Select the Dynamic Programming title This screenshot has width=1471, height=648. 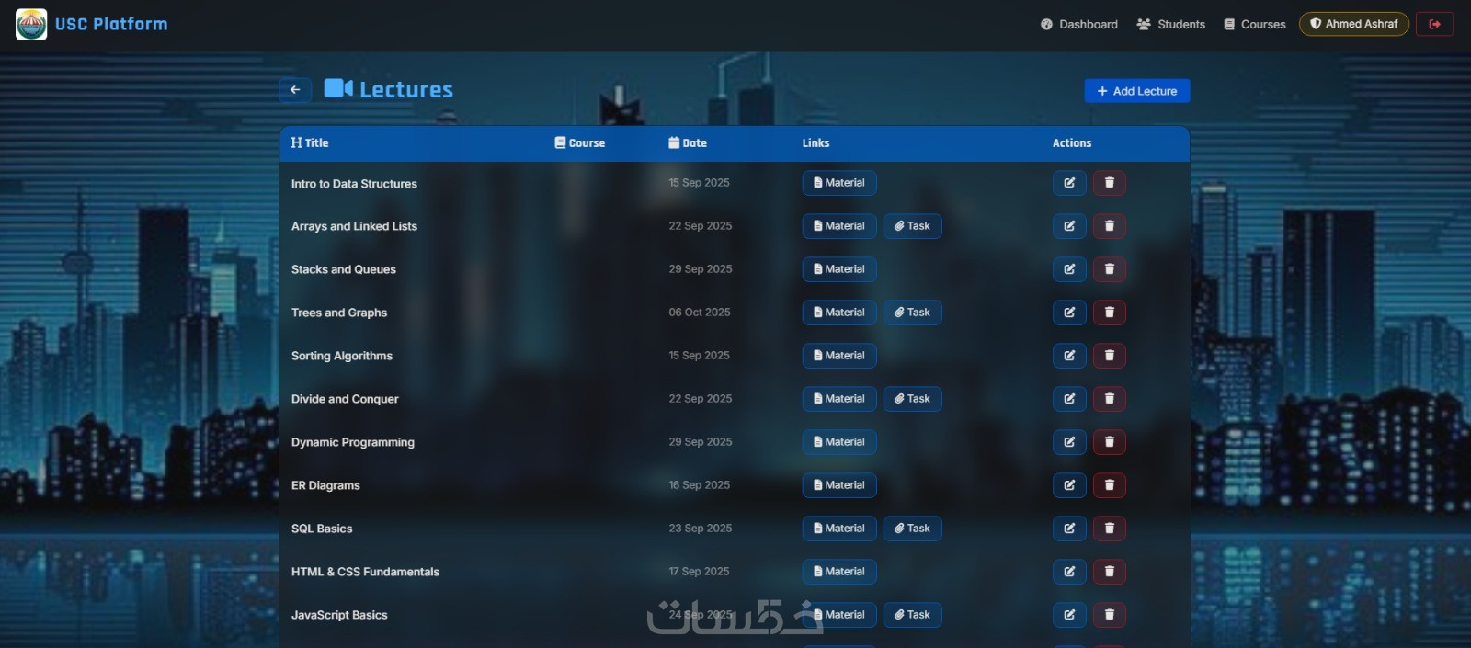coord(353,442)
